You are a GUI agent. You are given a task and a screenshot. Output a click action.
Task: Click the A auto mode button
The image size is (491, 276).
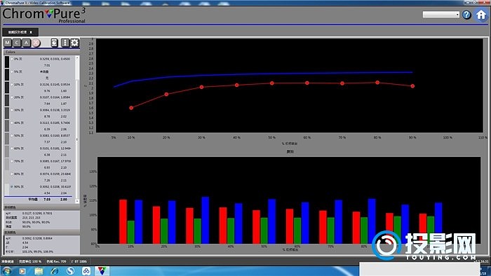coord(27,43)
